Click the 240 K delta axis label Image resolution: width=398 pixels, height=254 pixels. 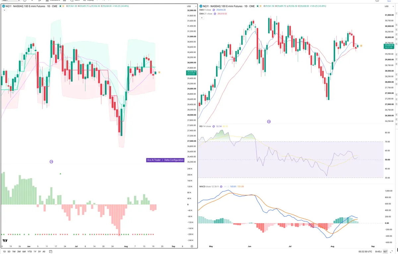pos(190,169)
